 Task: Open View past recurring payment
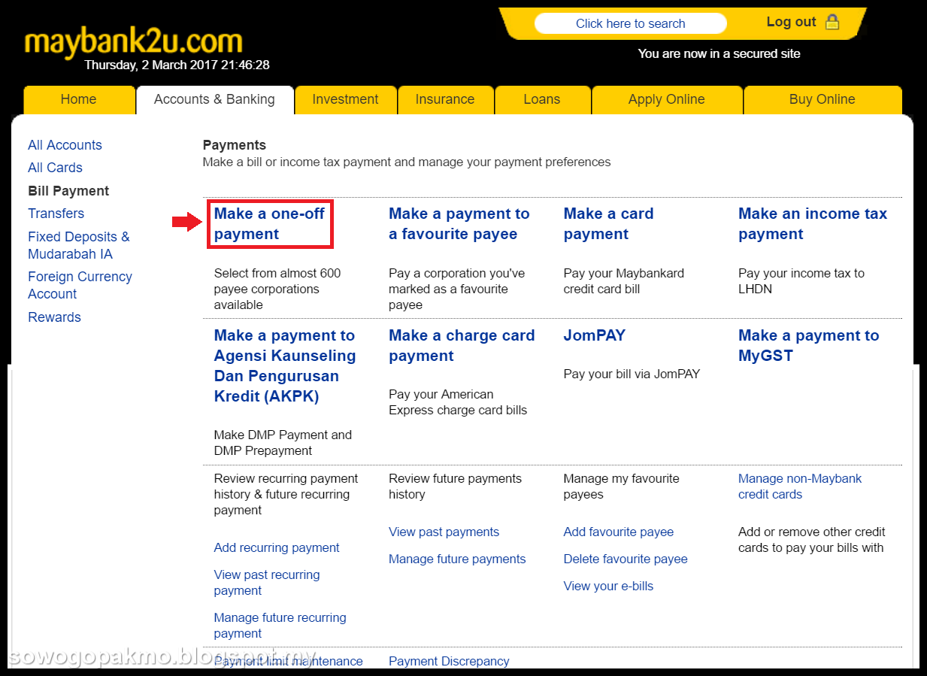(267, 583)
